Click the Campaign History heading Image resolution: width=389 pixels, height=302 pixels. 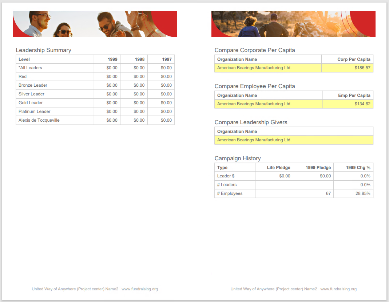(237, 158)
